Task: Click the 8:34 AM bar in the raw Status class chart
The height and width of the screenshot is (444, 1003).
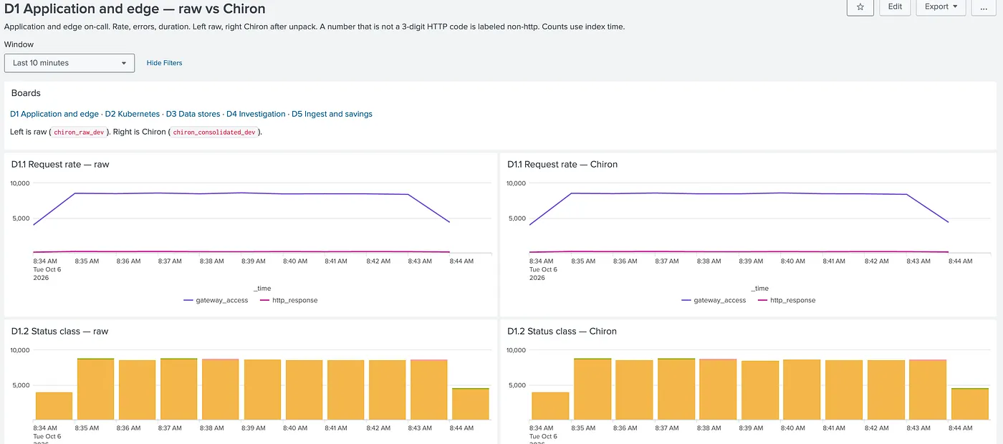Action: 54,405
